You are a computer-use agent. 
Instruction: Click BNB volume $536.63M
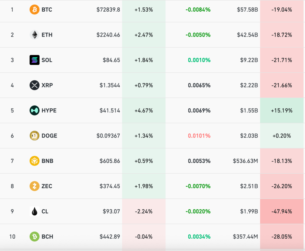tap(245, 161)
